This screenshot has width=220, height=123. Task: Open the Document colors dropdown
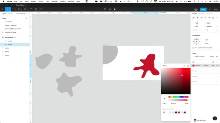(x=169, y=109)
